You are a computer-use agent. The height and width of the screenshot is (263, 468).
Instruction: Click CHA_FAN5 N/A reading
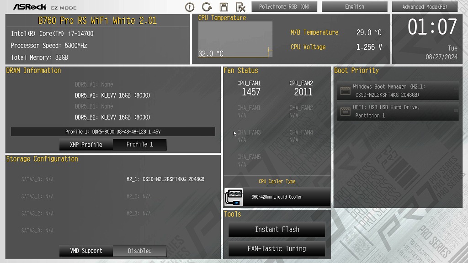241,164
